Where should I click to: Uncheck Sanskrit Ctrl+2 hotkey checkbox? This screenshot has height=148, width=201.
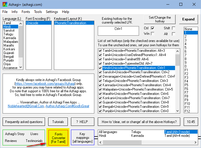[x=100, y=72]
